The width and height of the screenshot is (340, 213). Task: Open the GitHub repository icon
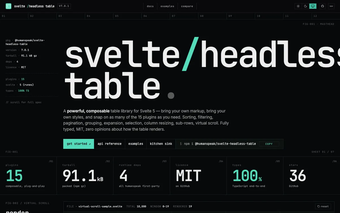coord(322,6)
